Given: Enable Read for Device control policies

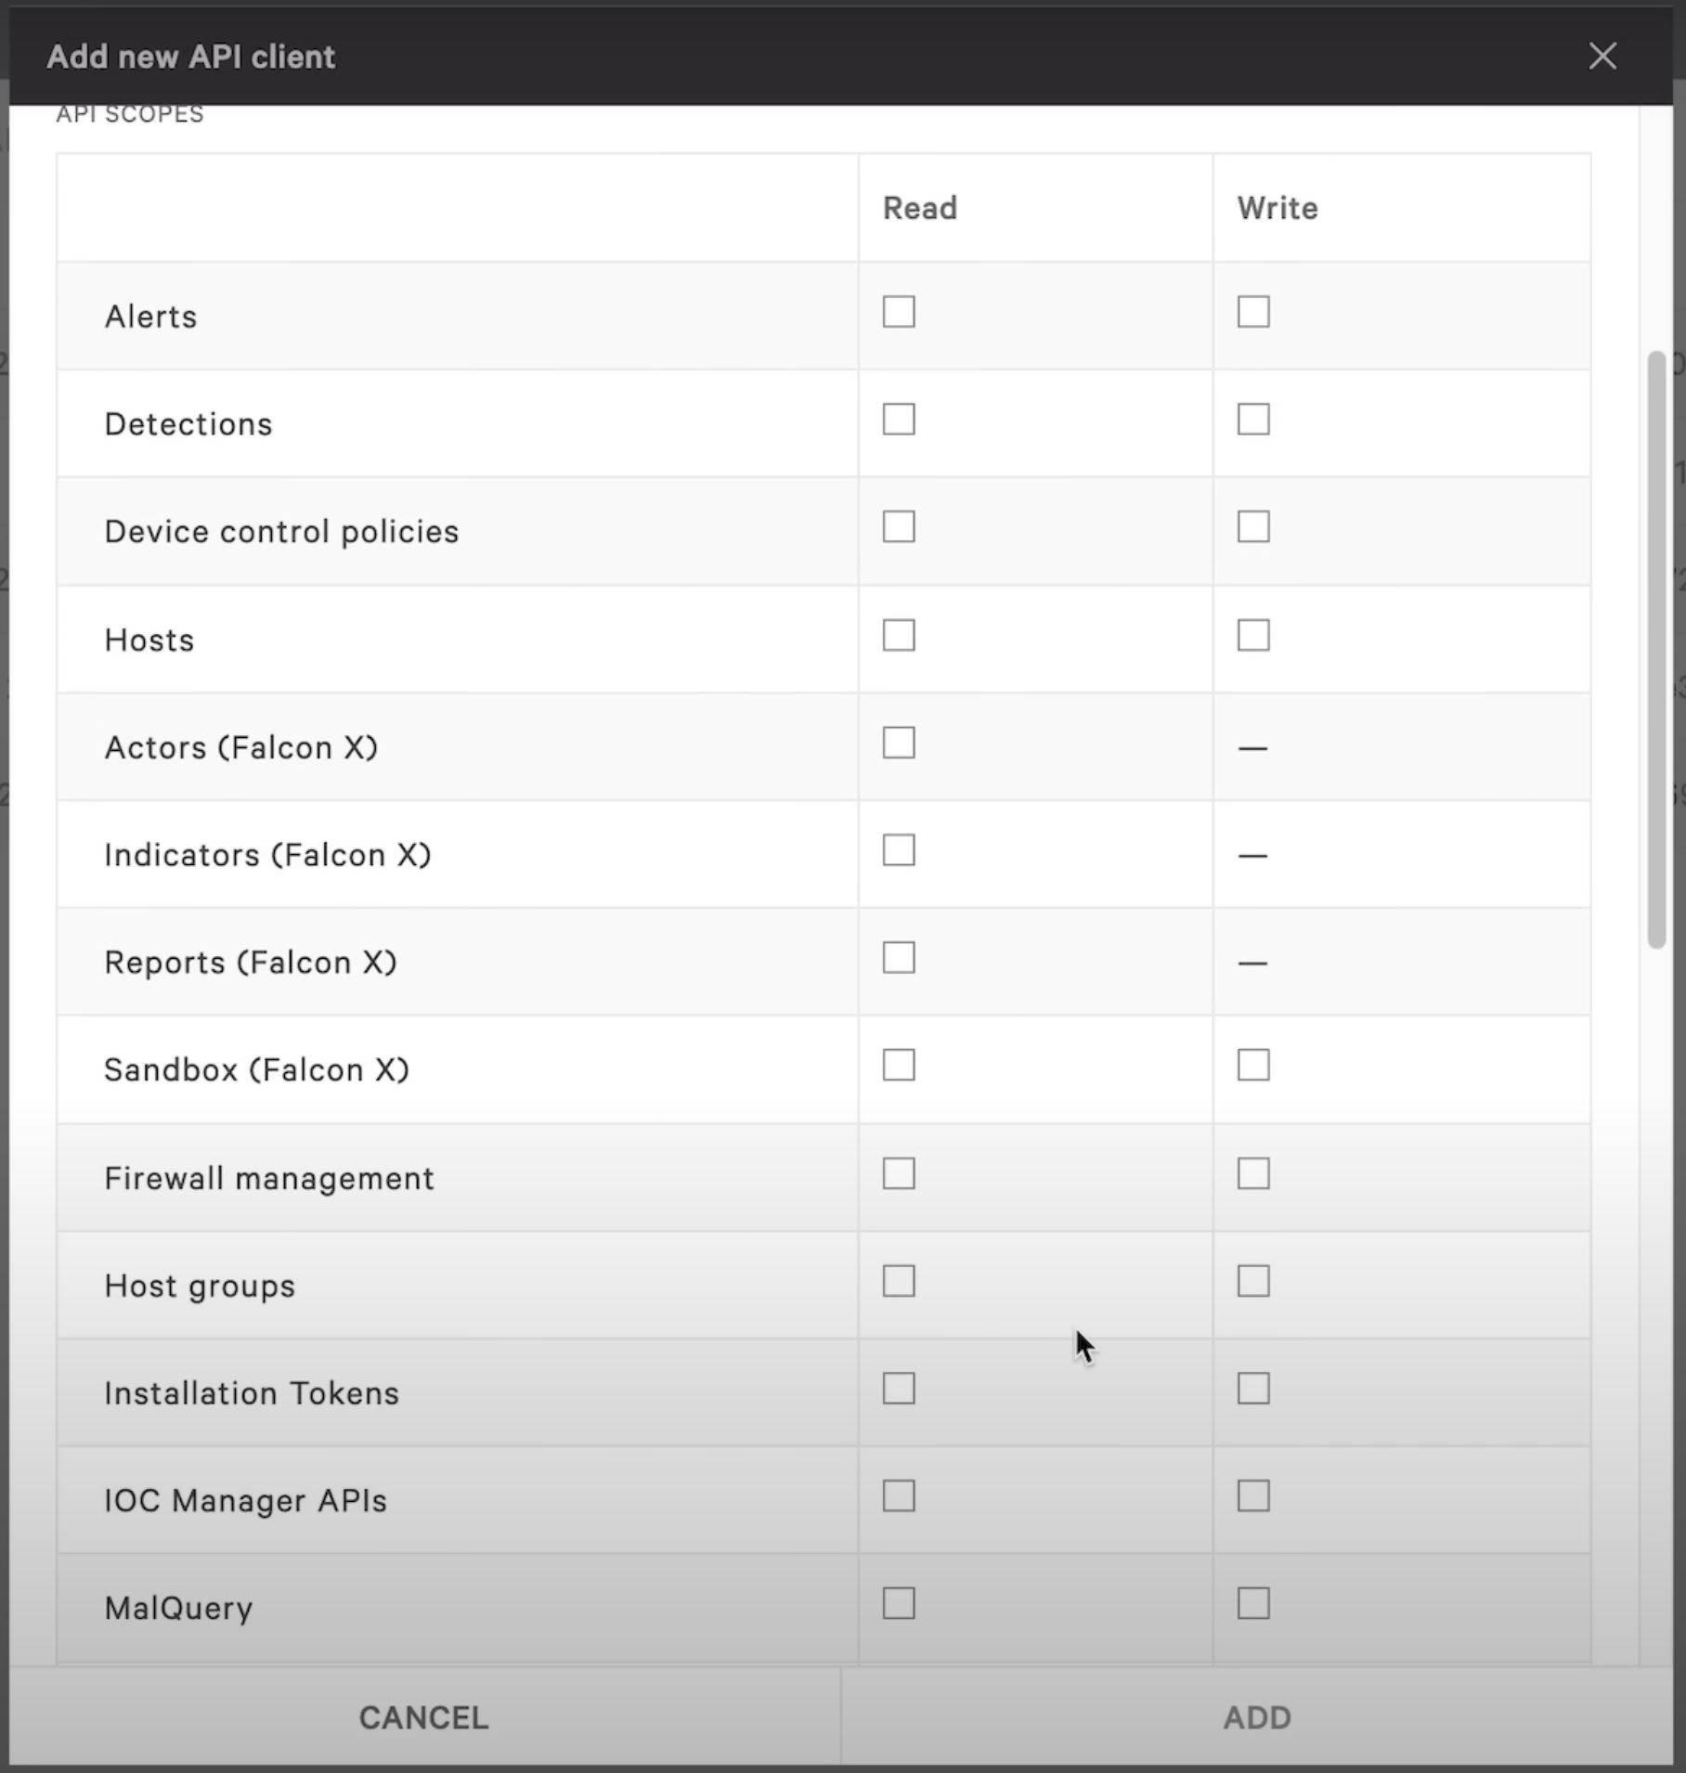Looking at the screenshot, I should (898, 527).
